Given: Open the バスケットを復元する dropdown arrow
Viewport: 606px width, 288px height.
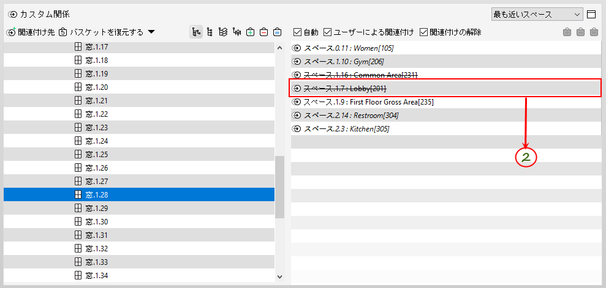Looking at the screenshot, I should click(151, 32).
